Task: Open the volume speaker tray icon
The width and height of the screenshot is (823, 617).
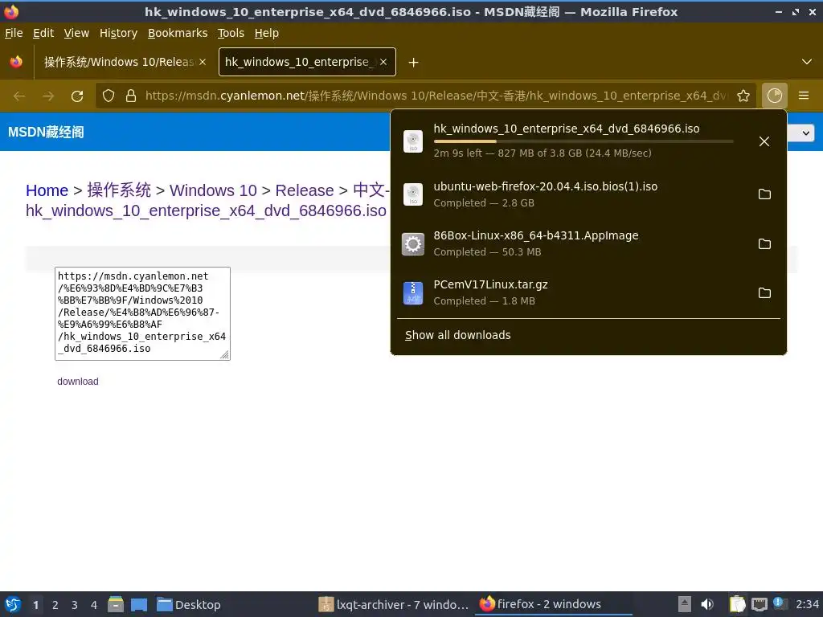Action: [707, 604]
